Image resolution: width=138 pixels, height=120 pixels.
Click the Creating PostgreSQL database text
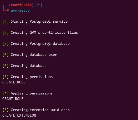click(x=40, y=44)
